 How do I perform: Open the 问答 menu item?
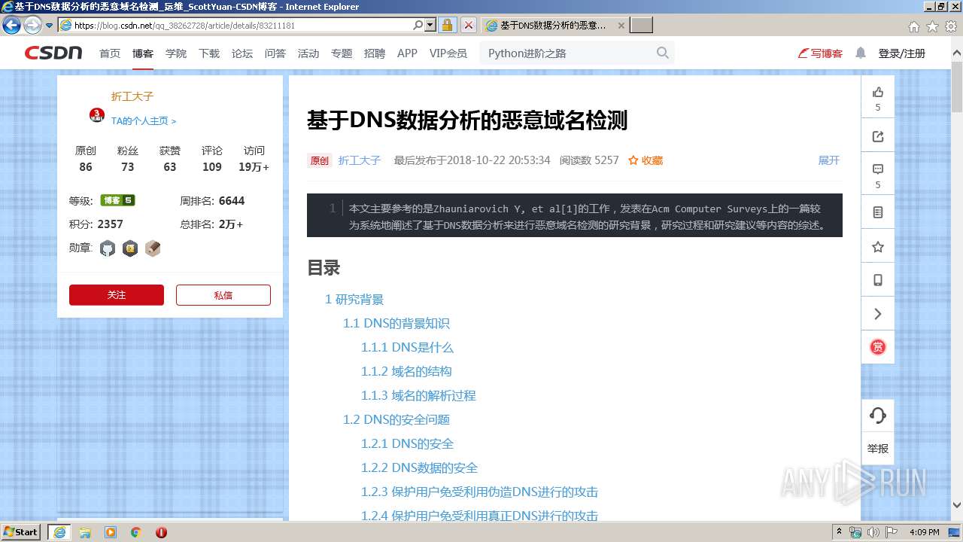click(275, 53)
